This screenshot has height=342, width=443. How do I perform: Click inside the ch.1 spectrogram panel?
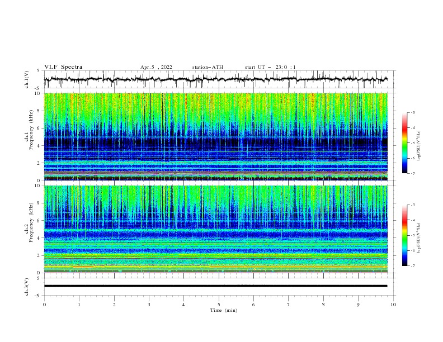click(216, 136)
